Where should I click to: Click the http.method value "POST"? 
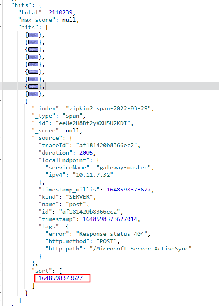(x=106, y=242)
